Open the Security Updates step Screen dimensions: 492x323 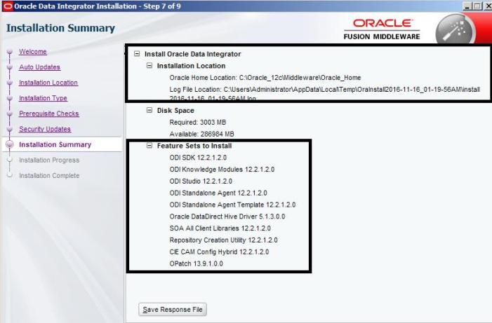[45, 129]
